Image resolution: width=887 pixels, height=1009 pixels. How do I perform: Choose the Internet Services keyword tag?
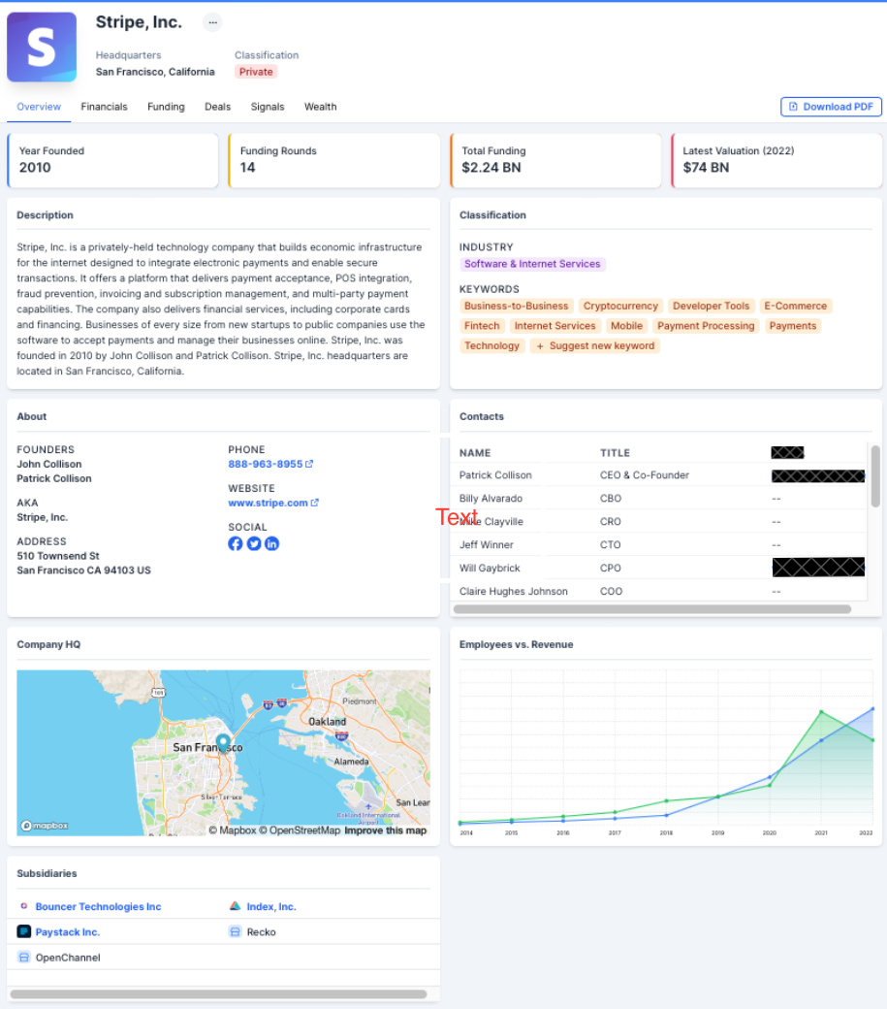click(x=554, y=326)
